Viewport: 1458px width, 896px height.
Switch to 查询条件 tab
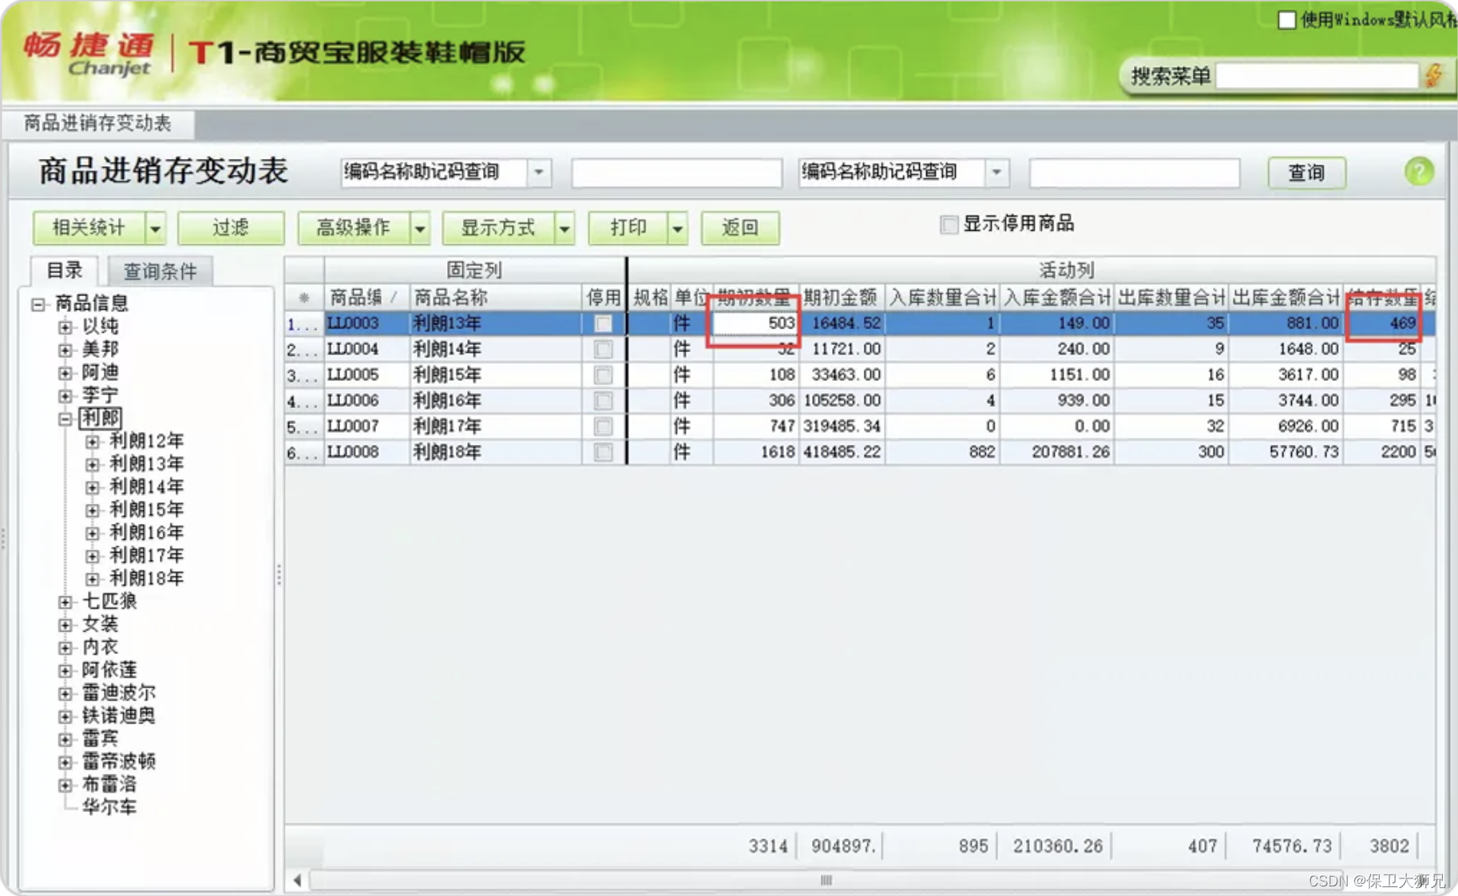160,272
